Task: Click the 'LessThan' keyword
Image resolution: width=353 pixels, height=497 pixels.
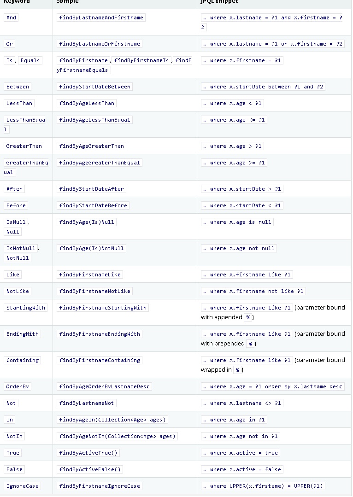Action: [19, 103]
